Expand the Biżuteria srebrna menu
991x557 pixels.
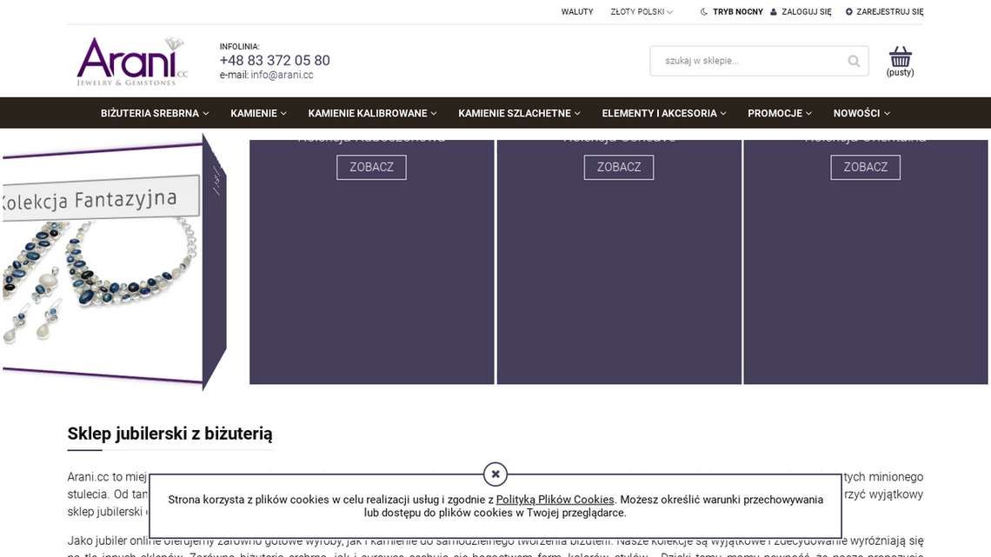(155, 113)
